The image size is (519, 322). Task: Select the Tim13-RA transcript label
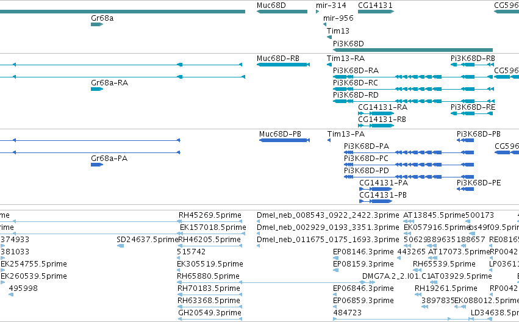pyautogui.click(x=346, y=59)
